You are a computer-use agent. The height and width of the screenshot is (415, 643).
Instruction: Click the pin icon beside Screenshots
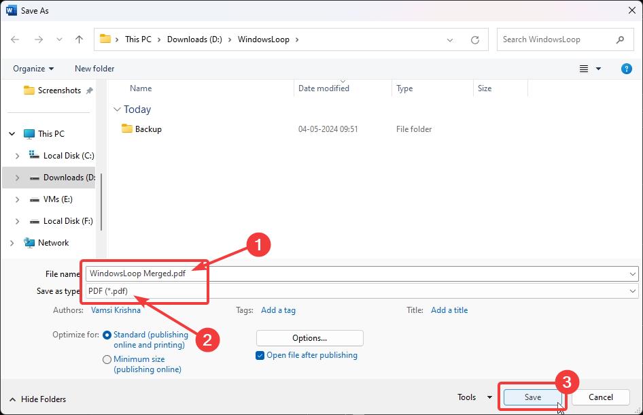[90, 89]
